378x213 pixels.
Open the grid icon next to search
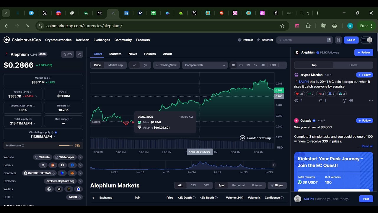pos(338,40)
